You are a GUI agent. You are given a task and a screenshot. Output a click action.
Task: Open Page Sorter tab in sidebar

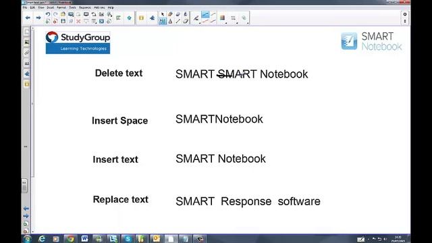click(x=27, y=32)
